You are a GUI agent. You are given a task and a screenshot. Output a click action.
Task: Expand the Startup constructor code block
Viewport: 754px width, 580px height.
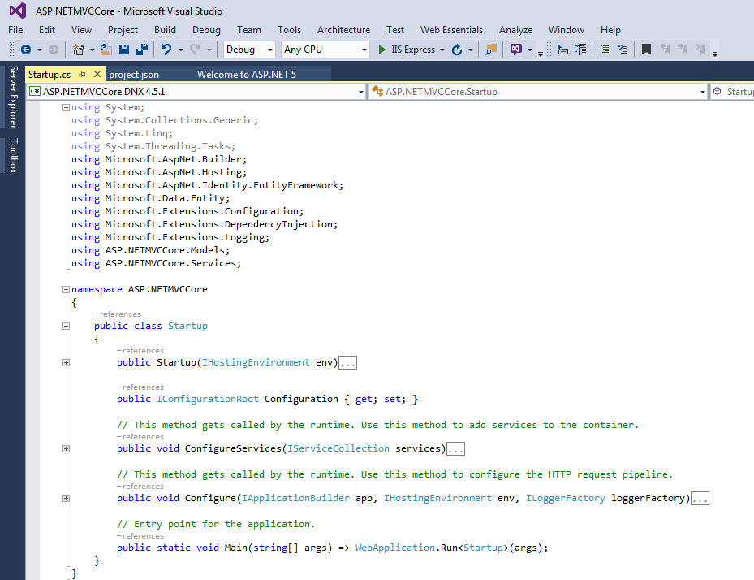pyautogui.click(x=66, y=362)
